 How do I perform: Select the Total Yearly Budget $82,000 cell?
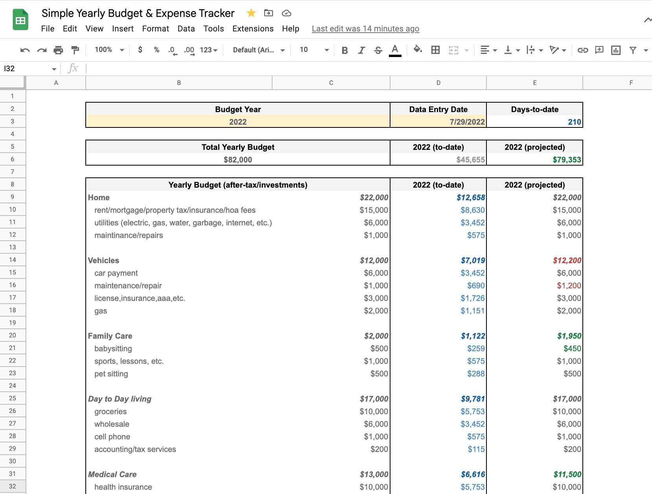(x=238, y=159)
